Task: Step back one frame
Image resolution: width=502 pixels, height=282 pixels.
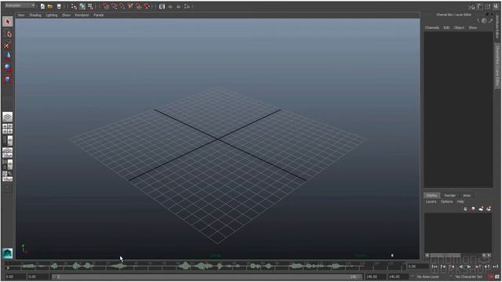Action: coord(443,266)
